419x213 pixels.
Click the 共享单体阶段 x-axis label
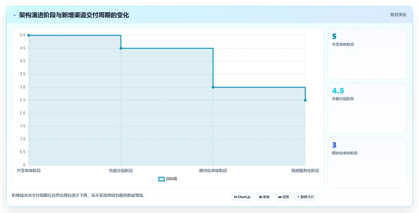click(29, 171)
